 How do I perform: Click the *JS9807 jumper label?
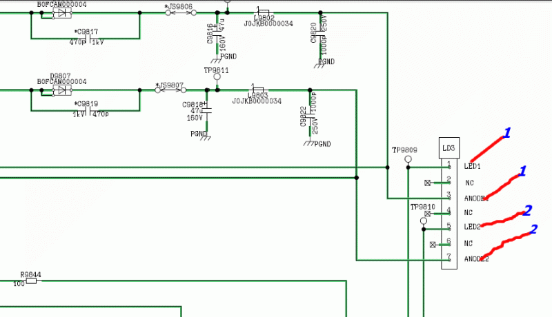tap(170, 85)
